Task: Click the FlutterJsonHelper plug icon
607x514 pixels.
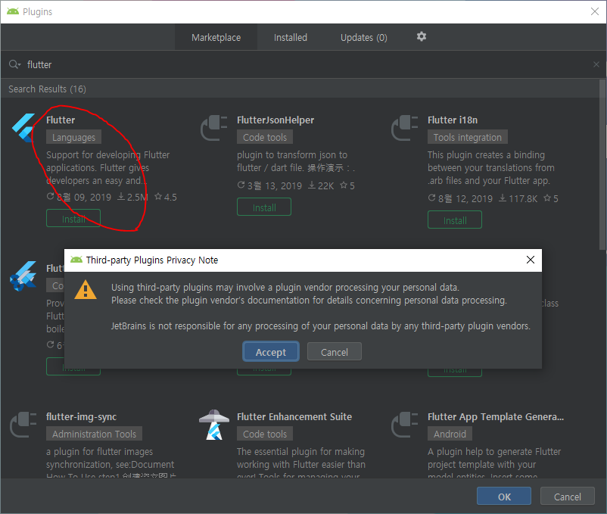Action: click(213, 128)
